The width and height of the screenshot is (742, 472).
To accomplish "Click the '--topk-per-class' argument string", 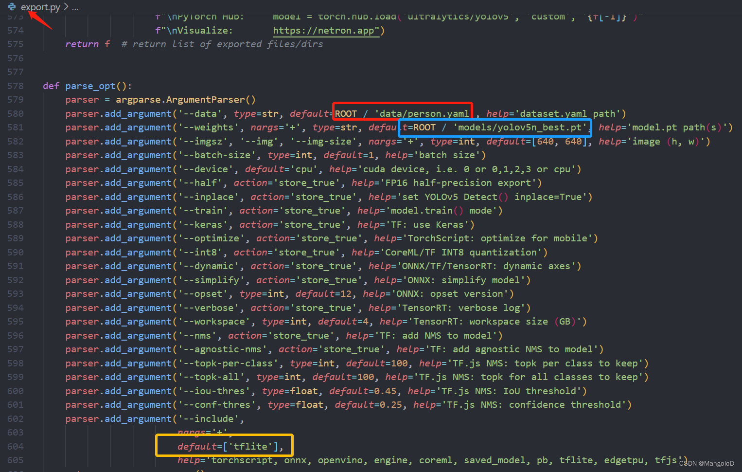I will (228, 363).
